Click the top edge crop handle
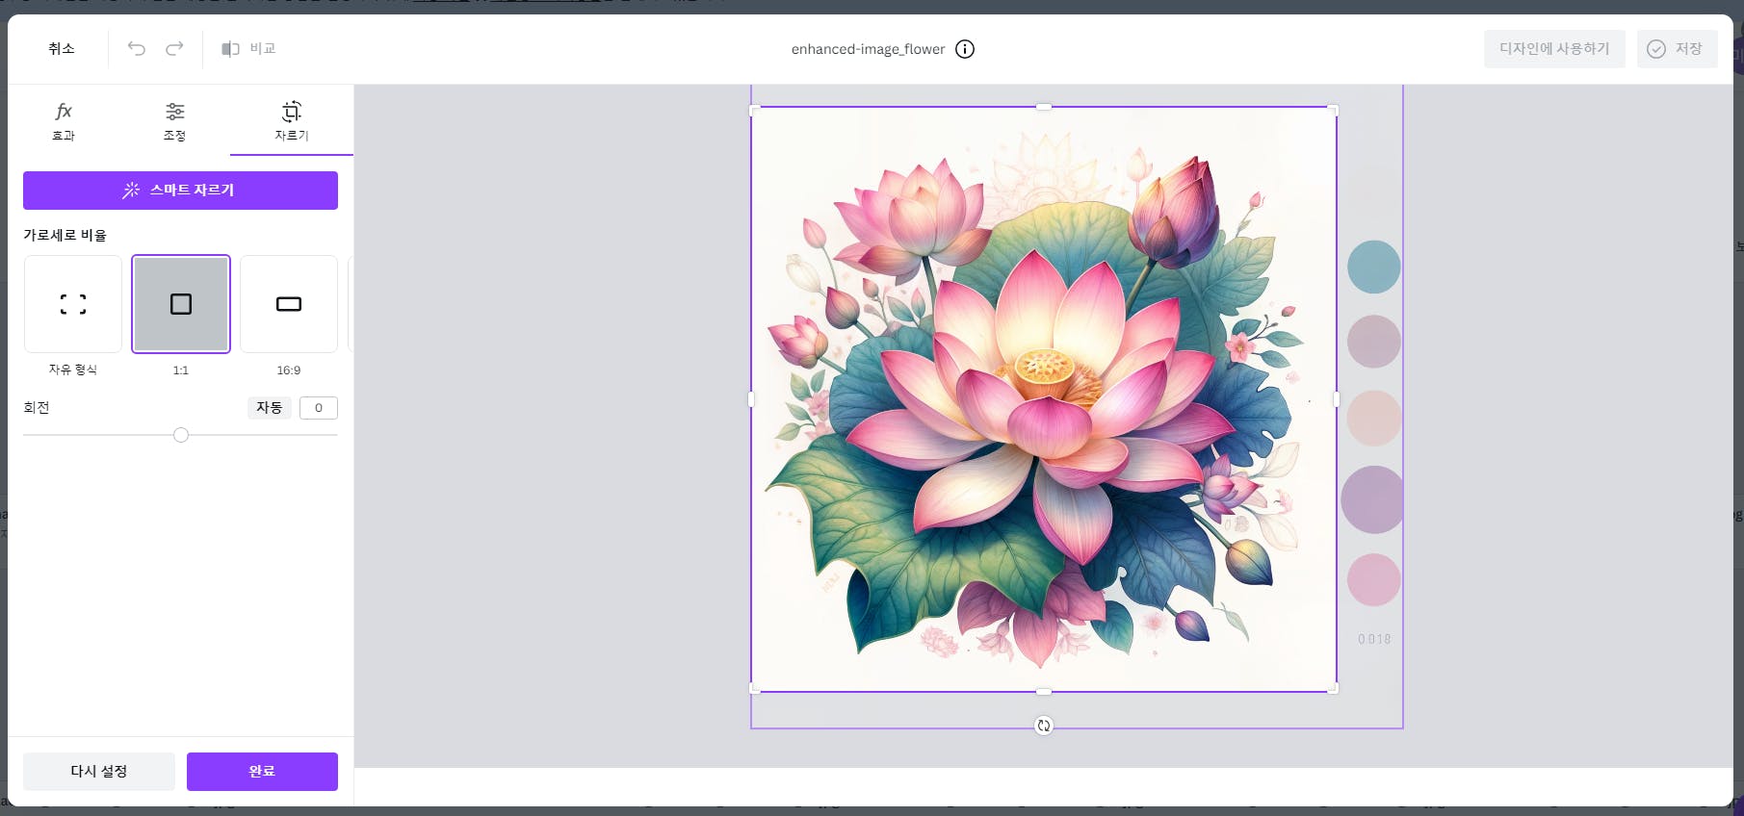Screen dimensions: 1744x816 click(1044, 107)
